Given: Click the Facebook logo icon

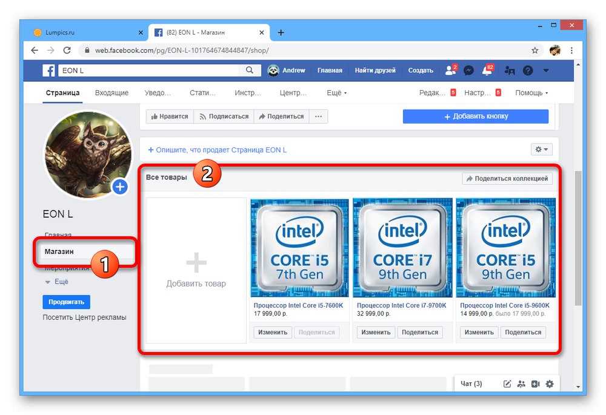Looking at the screenshot, I should [x=48, y=70].
